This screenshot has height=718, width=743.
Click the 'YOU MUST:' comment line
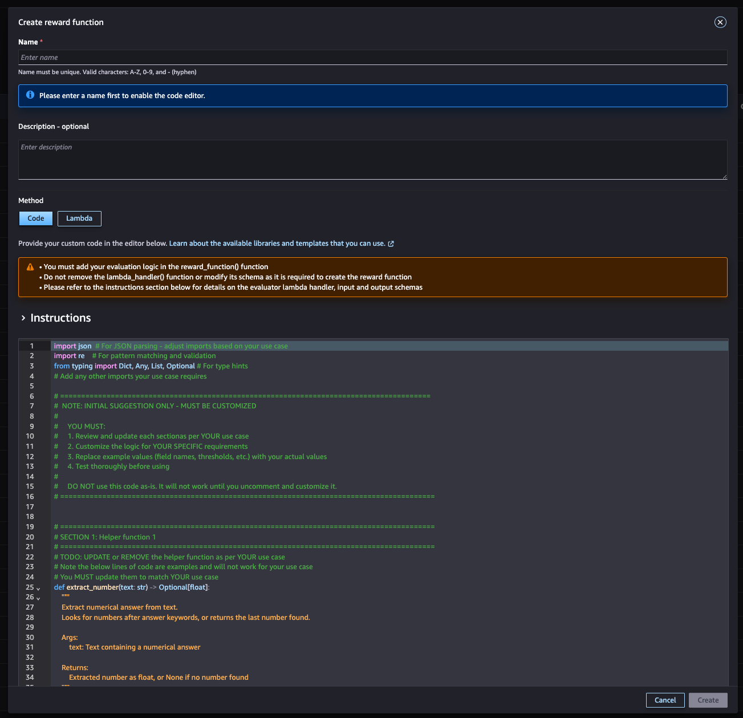pyautogui.click(x=80, y=427)
